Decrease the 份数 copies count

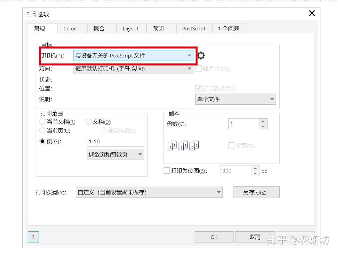click(x=263, y=126)
